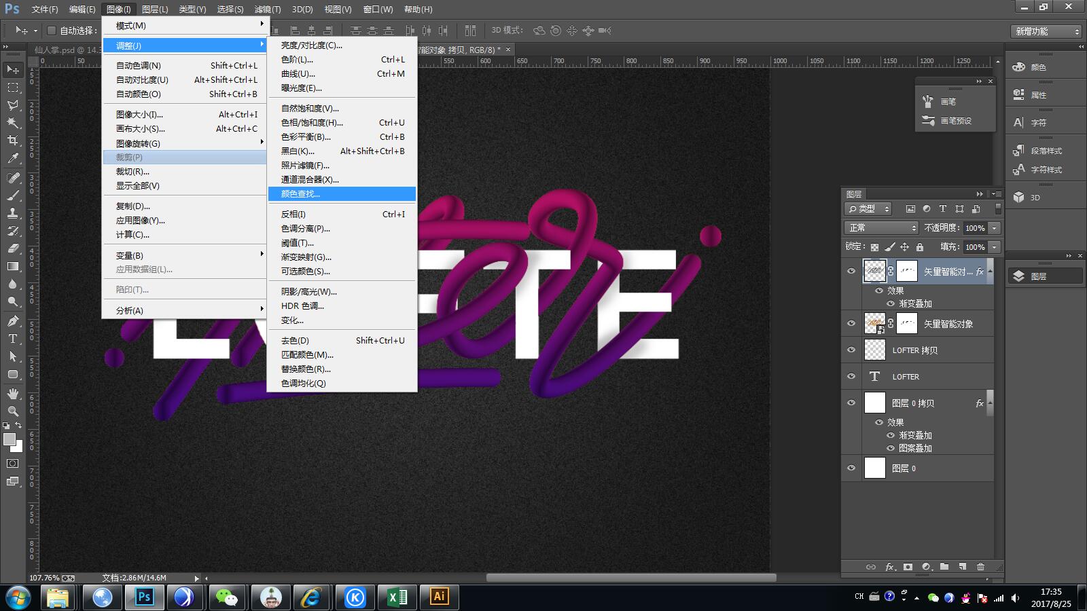1087x611 pixels.
Task: Open the 正常 blend mode dropdown
Action: [881, 228]
